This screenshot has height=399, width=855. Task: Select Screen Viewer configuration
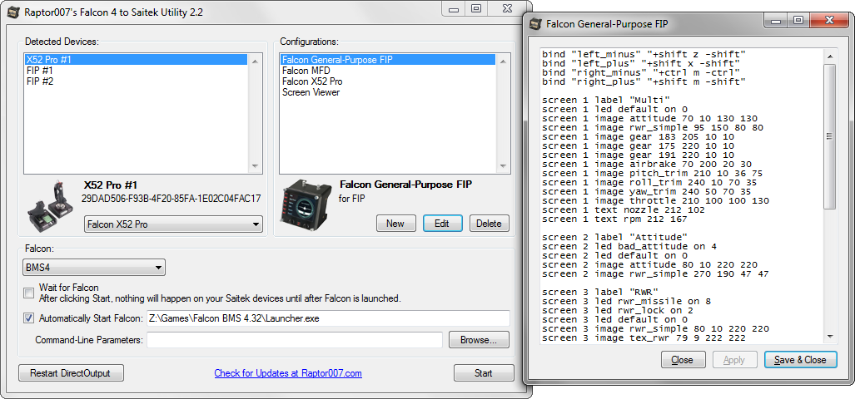(388, 92)
